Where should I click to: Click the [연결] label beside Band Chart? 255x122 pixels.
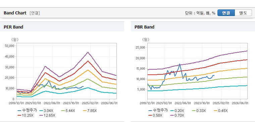tap(35, 13)
